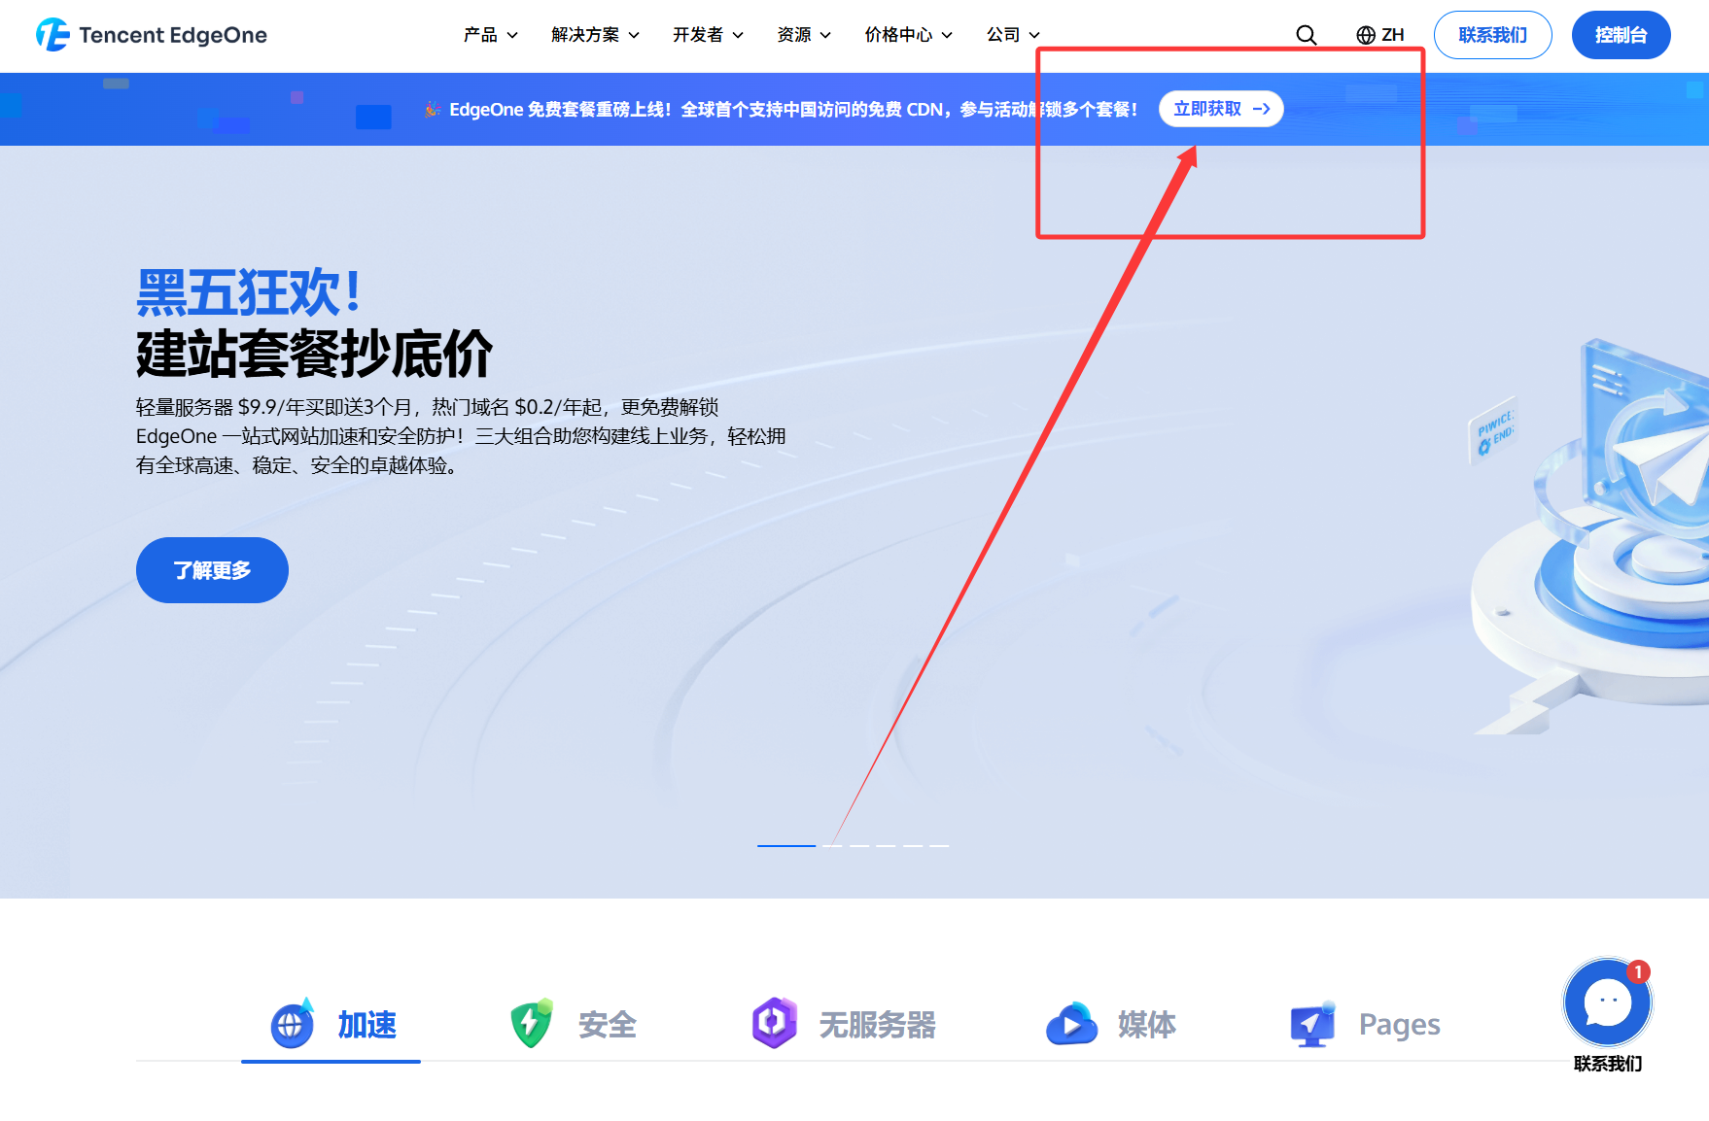Image resolution: width=1709 pixels, height=1121 pixels.
Task: Select the second carousel slide indicator
Action: point(832,845)
